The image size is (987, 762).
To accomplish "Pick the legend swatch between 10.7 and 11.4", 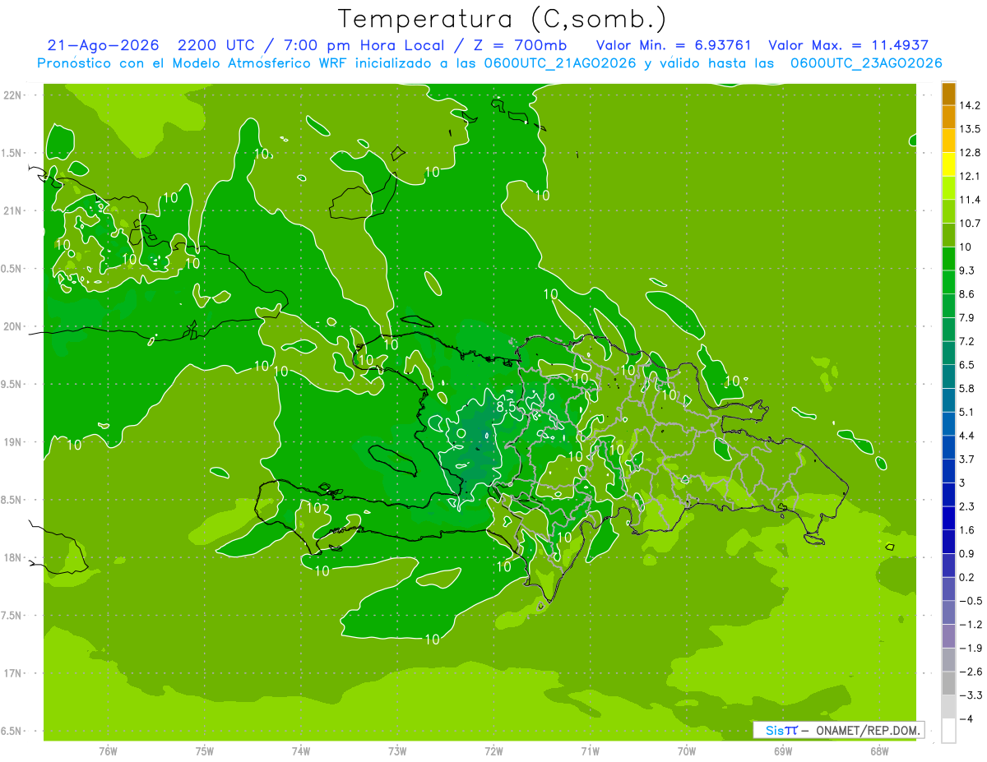I will [x=948, y=211].
